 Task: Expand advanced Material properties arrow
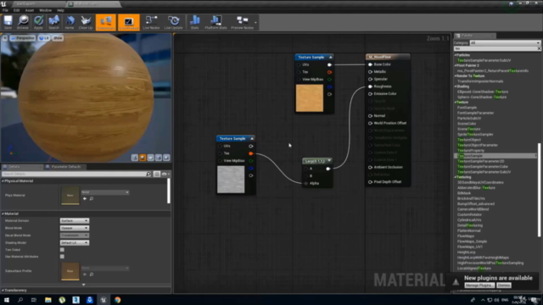pyautogui.click(x=83, y=285)
